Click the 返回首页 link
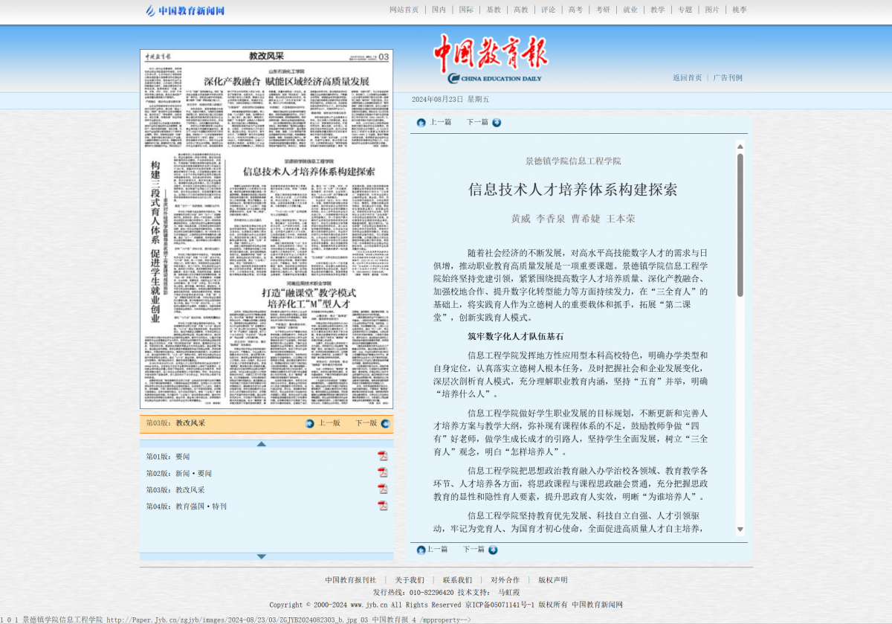The image size is (892, 624). coord(688,77)
